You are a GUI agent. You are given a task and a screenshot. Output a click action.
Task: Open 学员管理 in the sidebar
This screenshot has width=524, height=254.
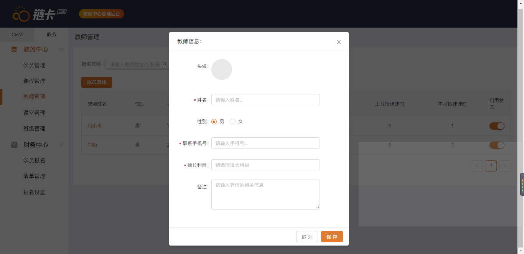pyautogui.click(x=34, y=65)
